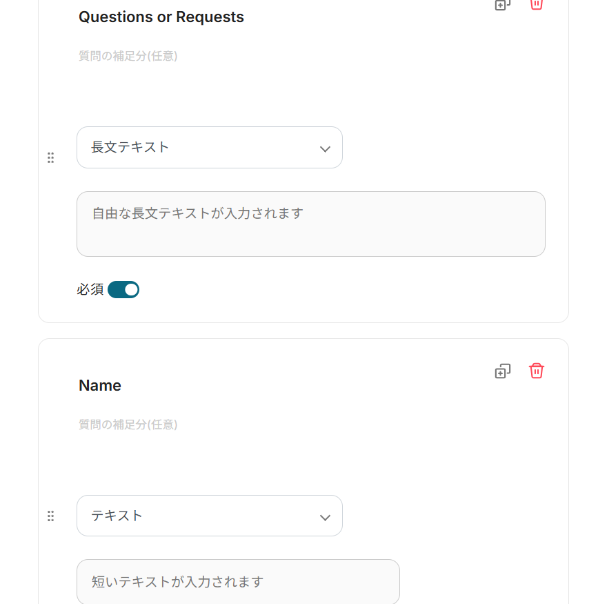Duplicate the Questions or Requests question
Screen dimensions: 598x604
503,4
